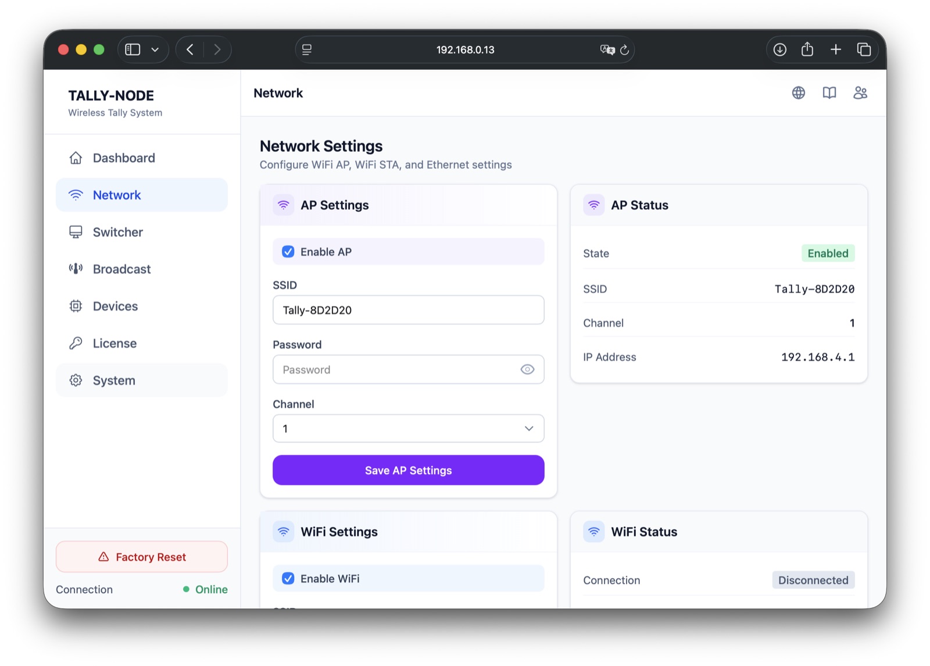Click the Disconnected connection badge

pos(813,580)
